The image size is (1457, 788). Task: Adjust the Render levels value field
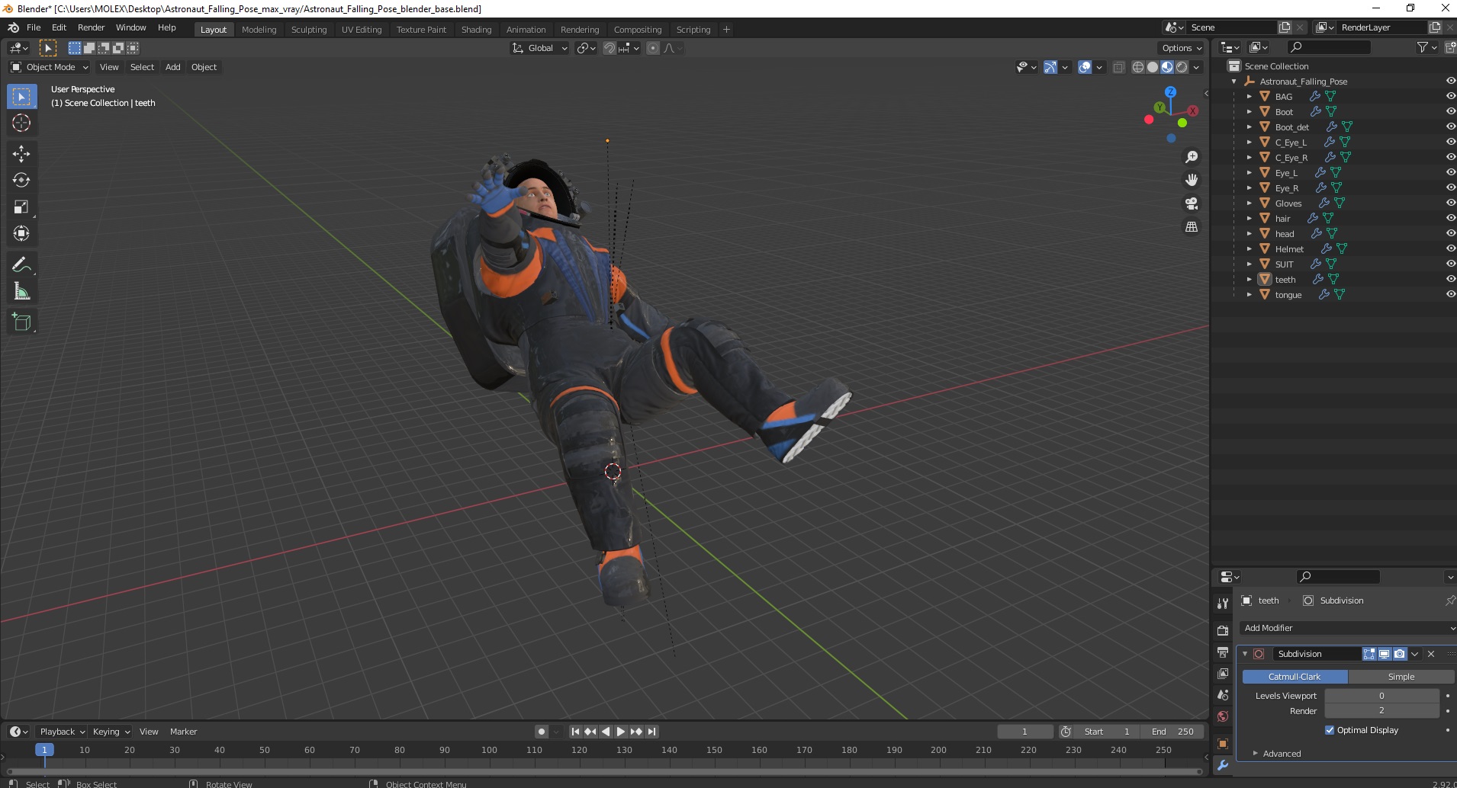point(1381,710)
